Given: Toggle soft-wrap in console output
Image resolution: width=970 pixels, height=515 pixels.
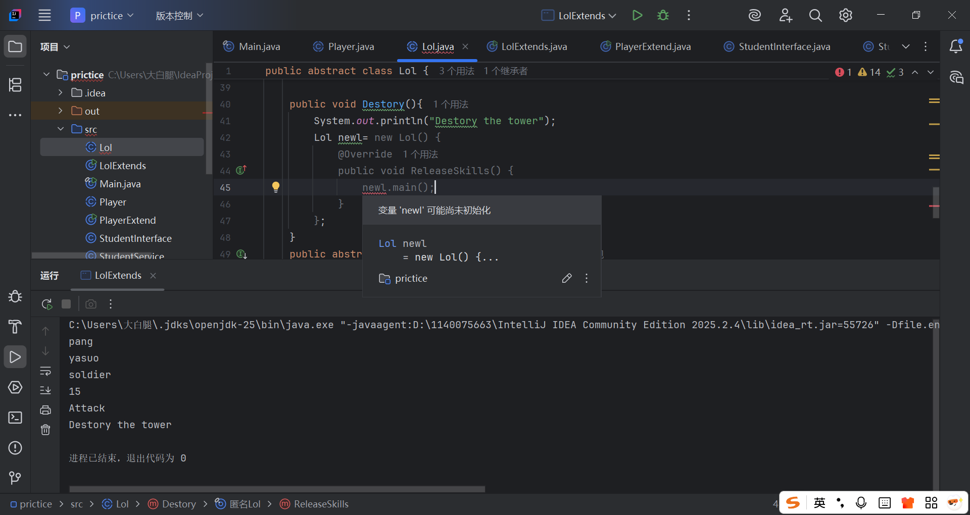Looking at the screenshot, I should click(x=45, y=371).
